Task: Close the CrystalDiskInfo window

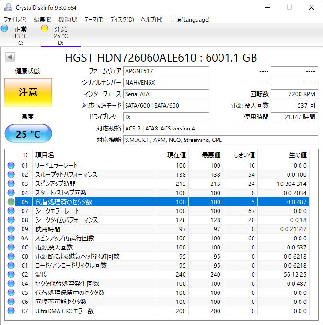Action: [311, 7]
